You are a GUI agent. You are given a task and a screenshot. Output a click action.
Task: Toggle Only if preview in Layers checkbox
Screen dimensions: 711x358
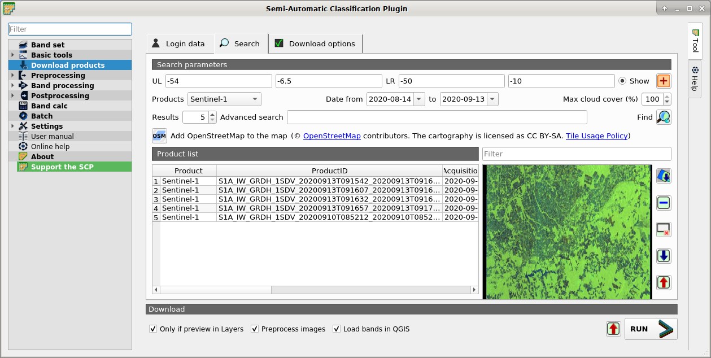tap(153, 329)
